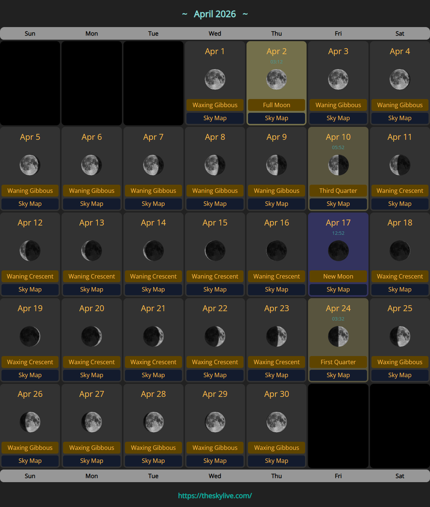Open the Sky Map for Apr 2
Screen dimensions: 430x507
[x=276, y=118]
